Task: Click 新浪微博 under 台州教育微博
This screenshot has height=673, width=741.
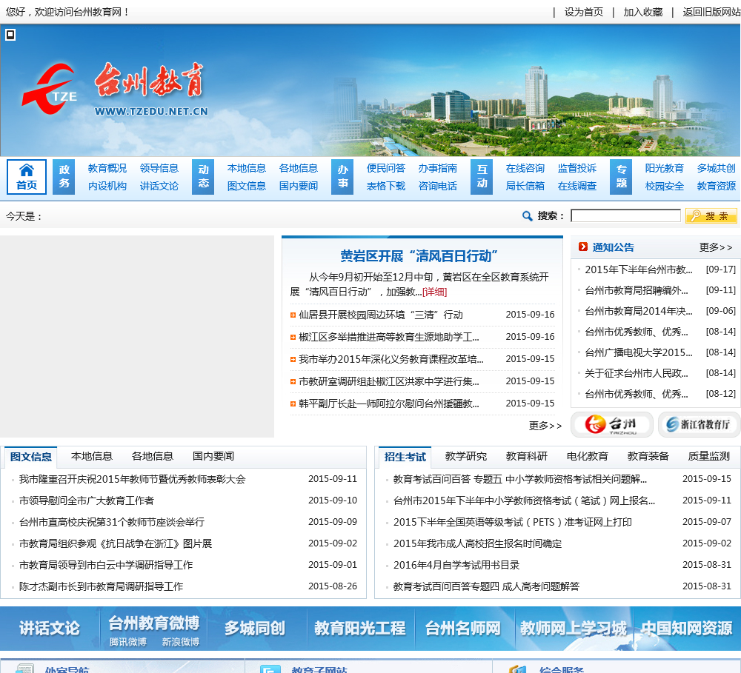Action: (x=181, y=642)
